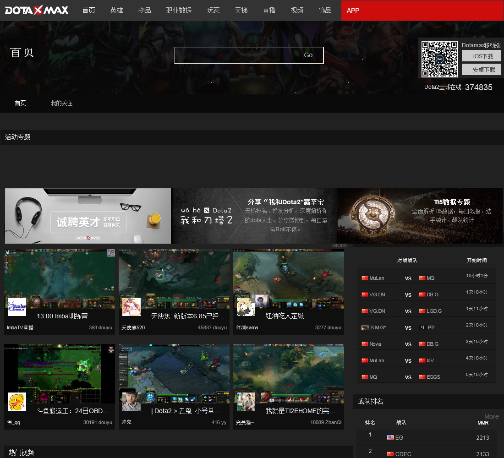Open 13:00 Imba训练营 stream thumbnail
504x458 pixels.
60,278
